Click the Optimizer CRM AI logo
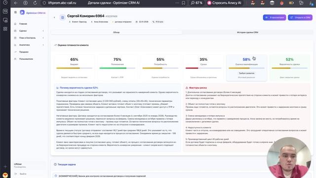The image size is (316, 178). (33, 13)
